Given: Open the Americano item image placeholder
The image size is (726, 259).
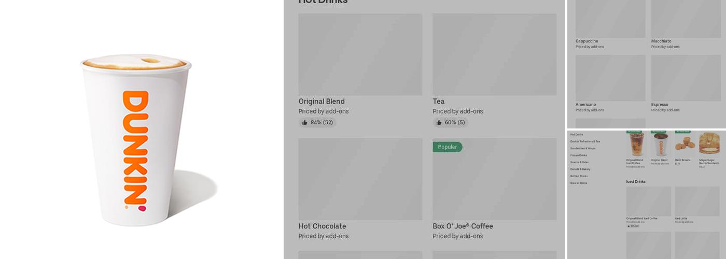Looking at the screenshot, I should click(610, 78).
